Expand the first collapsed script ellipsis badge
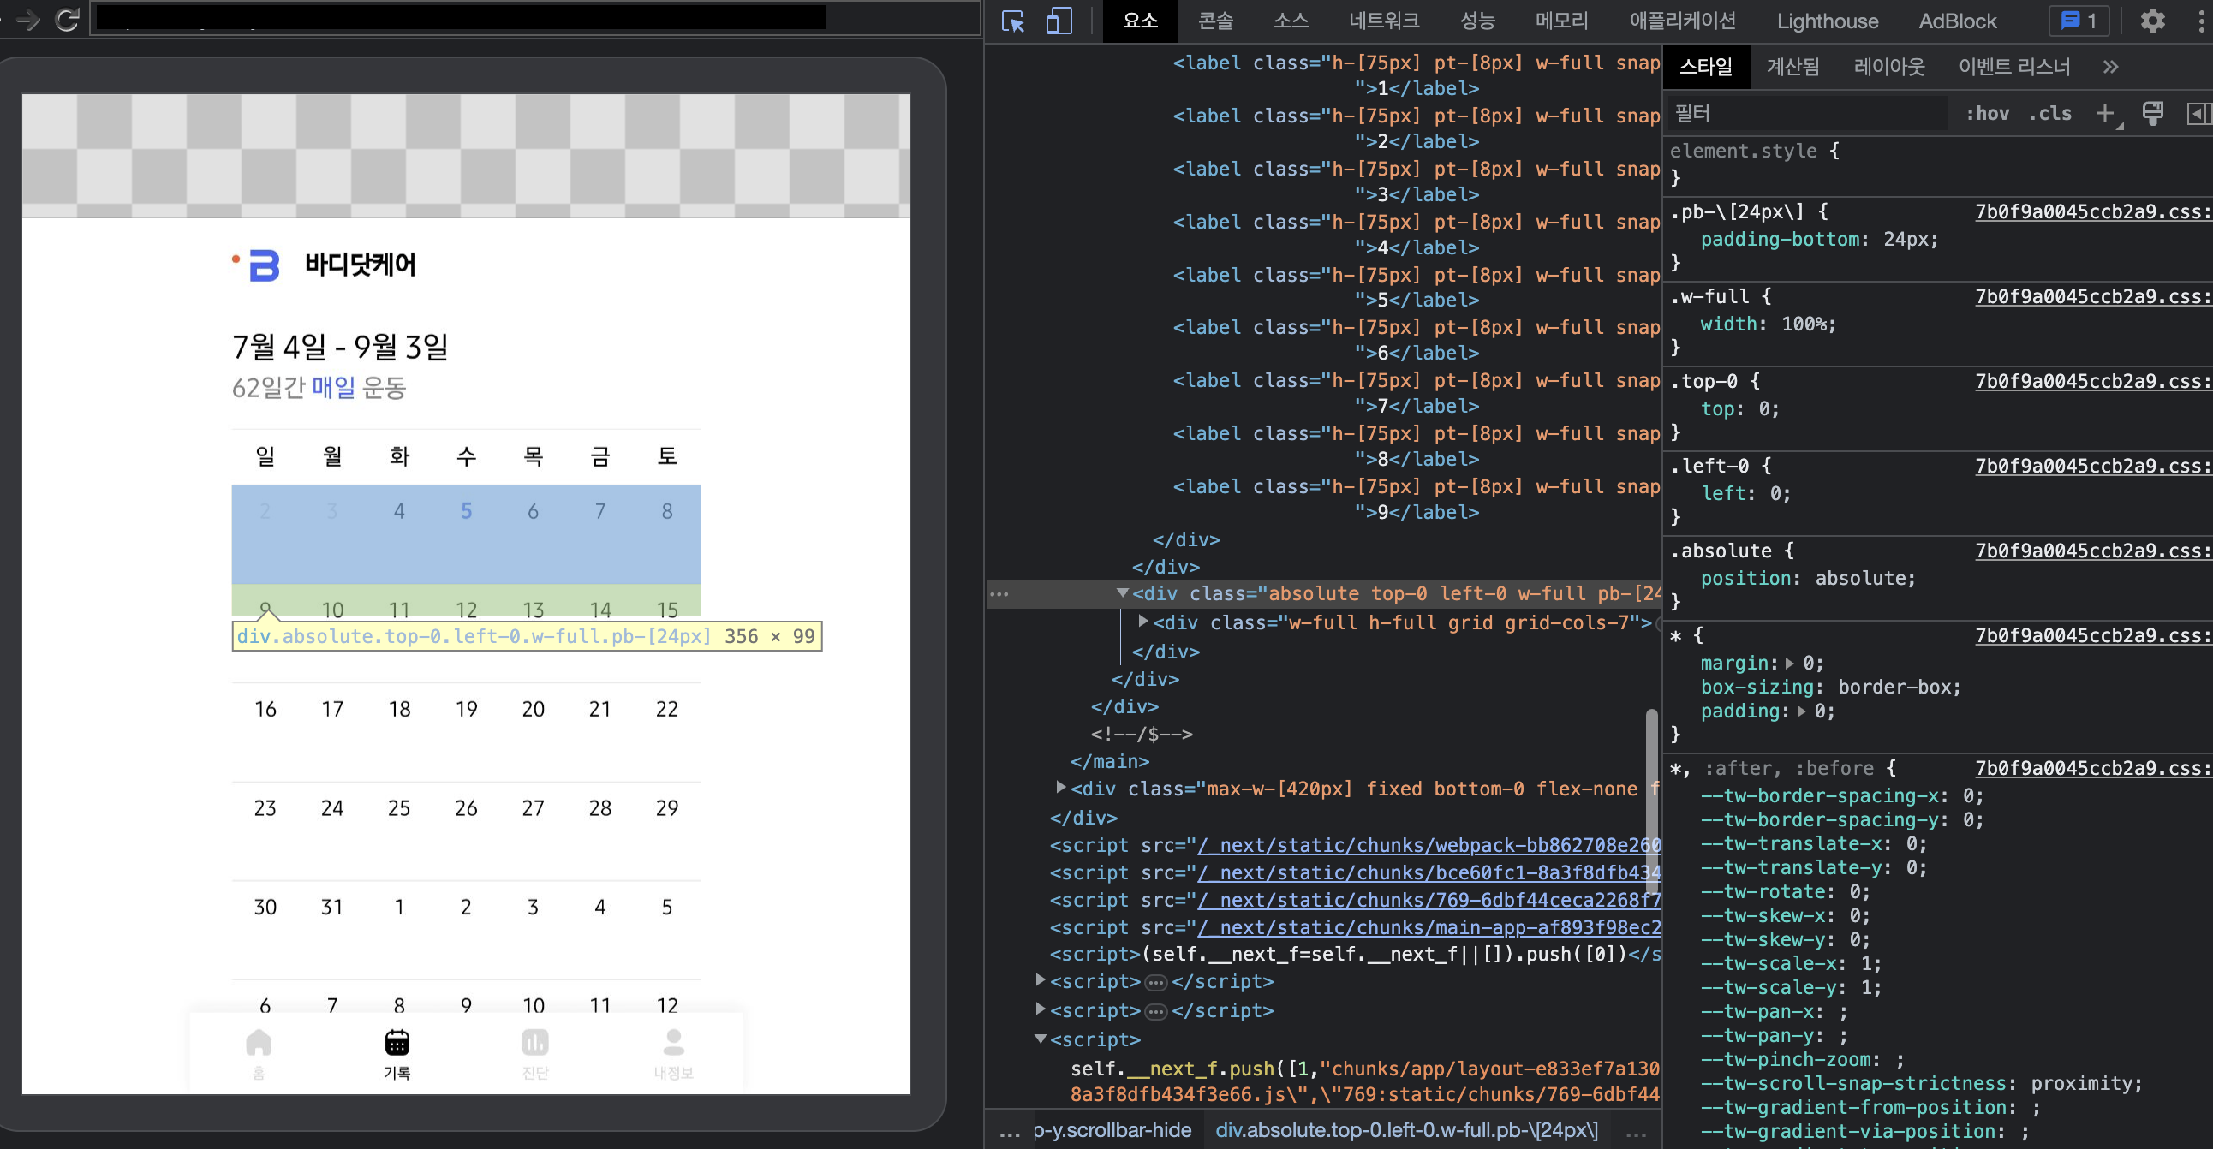This screenshot has width=2213, height=1149. (x=1156, y=982)
